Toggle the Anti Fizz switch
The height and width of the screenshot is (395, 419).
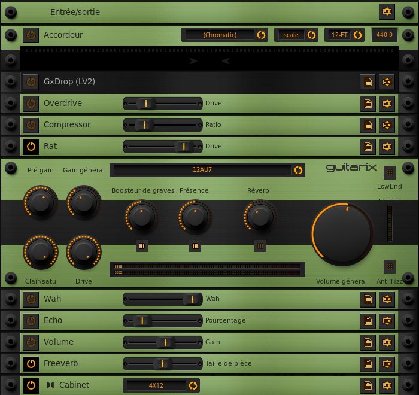[x=390, y=266]
